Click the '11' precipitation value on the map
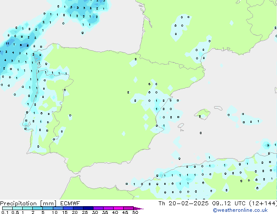 point(7,43)
